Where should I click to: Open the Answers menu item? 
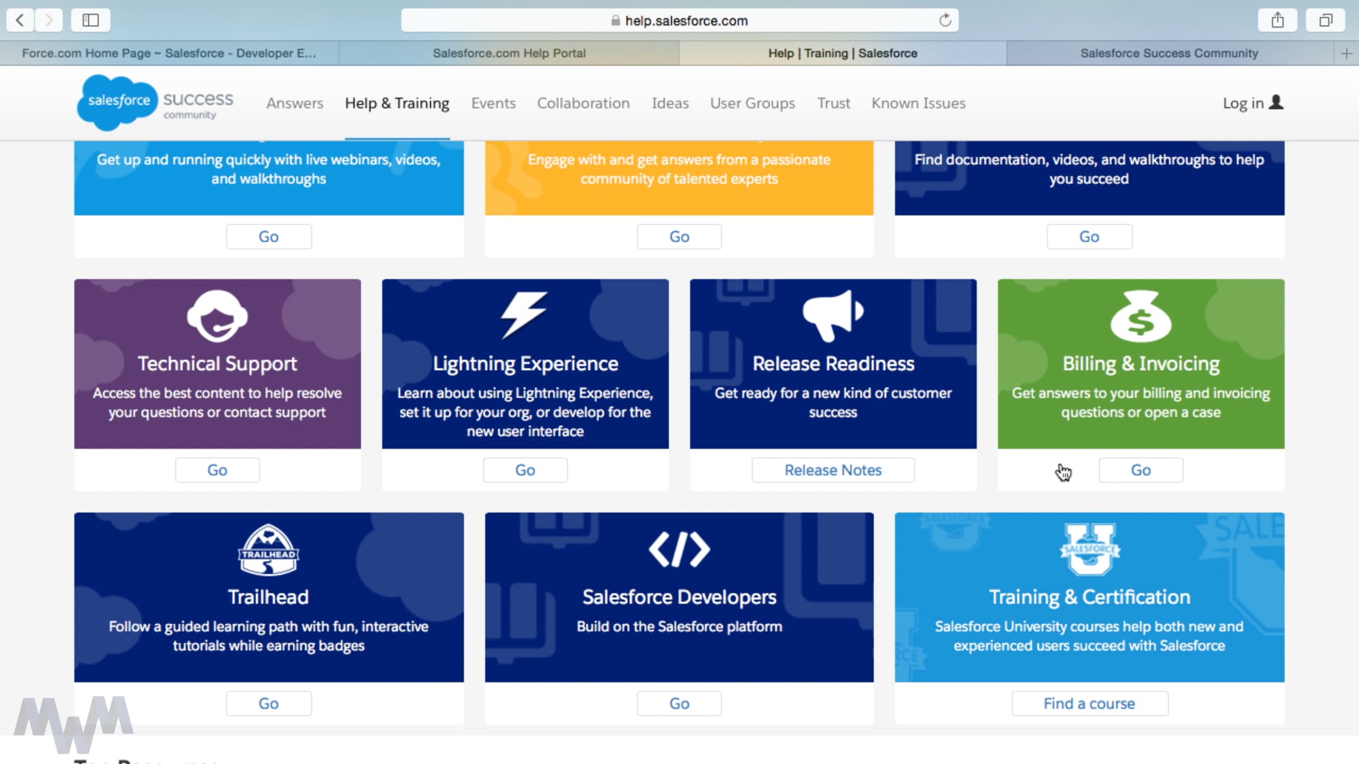point(294,103)
